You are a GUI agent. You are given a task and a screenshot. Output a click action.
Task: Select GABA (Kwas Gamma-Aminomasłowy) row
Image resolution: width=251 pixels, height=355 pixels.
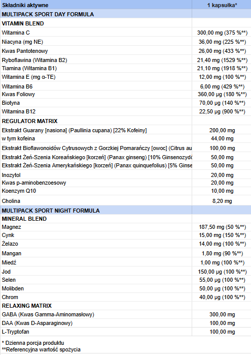126,314
